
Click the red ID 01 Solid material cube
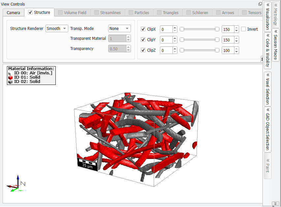11,77
